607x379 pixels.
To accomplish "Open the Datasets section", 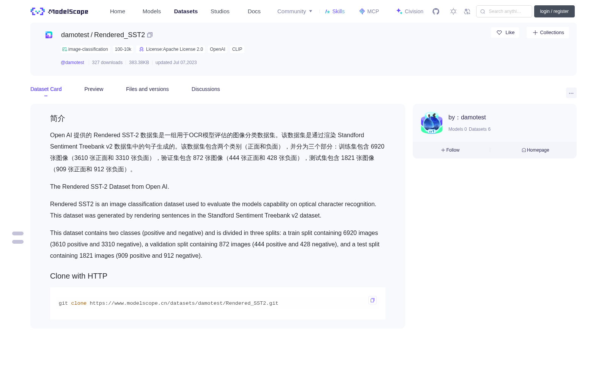I will click(186, 11).
